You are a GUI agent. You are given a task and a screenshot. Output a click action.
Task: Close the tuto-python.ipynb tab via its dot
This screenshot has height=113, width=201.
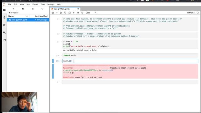(78, 9)
